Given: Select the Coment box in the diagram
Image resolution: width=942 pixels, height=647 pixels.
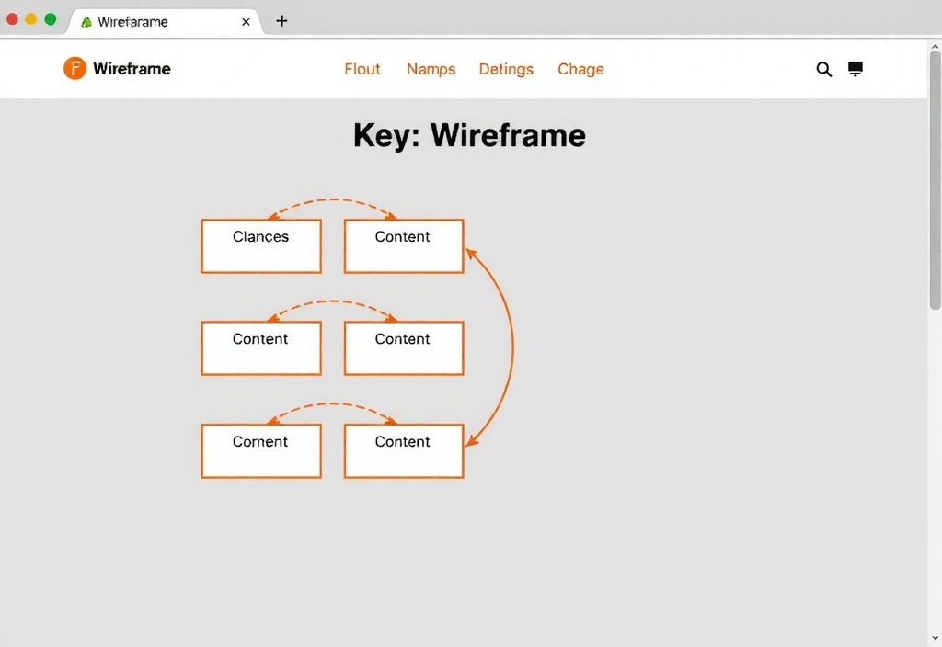Looking at the screenshot, I should [x=260, y=450].
